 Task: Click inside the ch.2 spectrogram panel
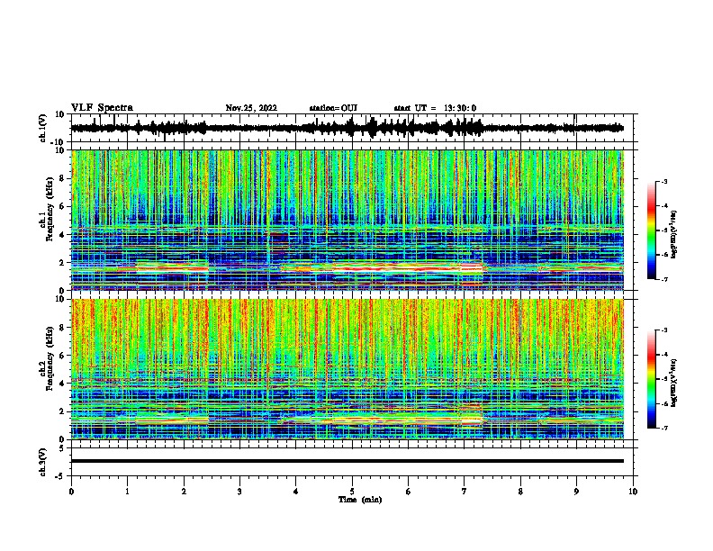tap(347, 369)
